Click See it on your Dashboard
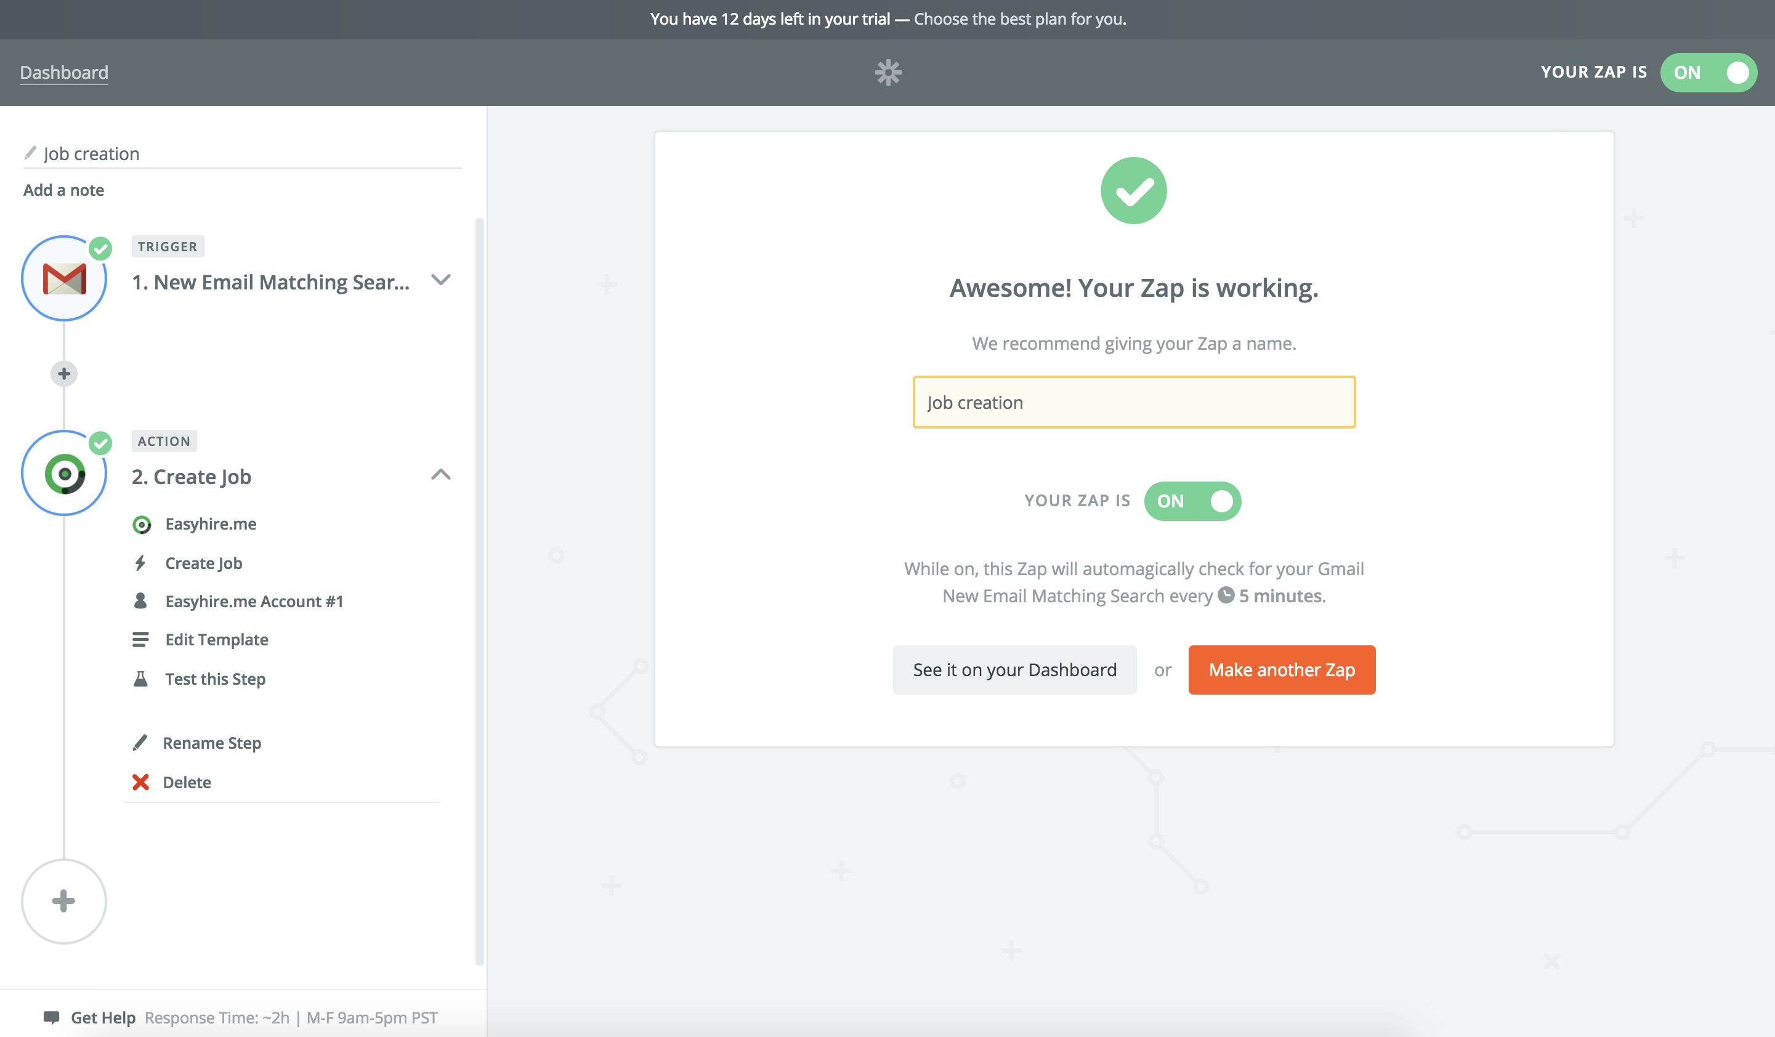This screenshot has width=1775, height=1037. pyautogui.click(x=1014, y=669)
